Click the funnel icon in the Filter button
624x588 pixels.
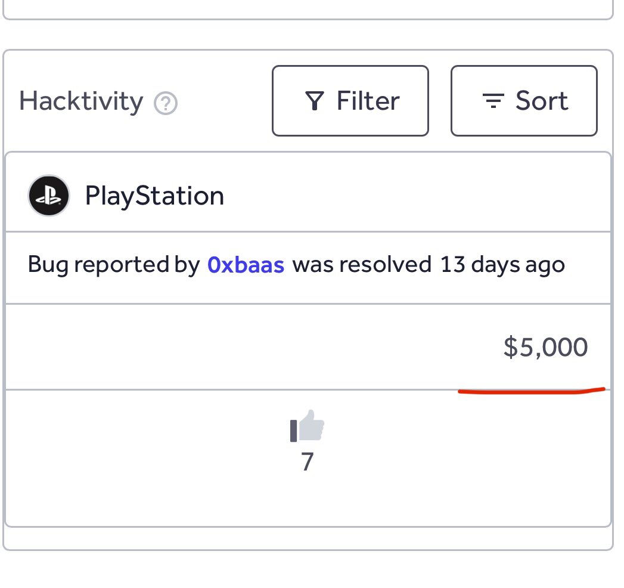click(x=315, y=101)
